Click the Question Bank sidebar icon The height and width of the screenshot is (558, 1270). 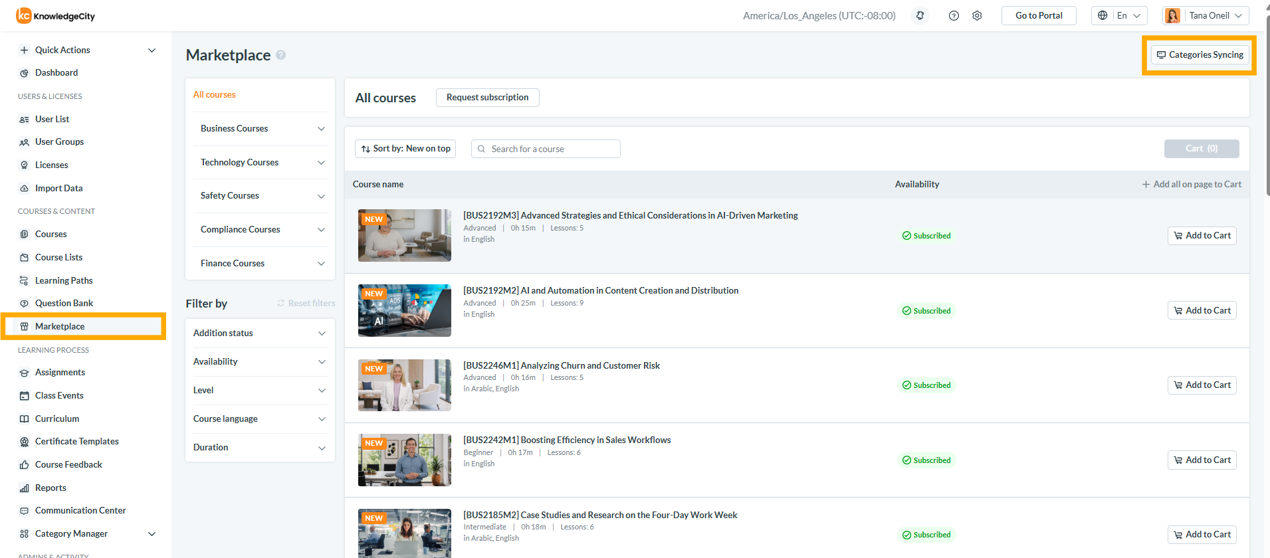(x=24, y=304)
